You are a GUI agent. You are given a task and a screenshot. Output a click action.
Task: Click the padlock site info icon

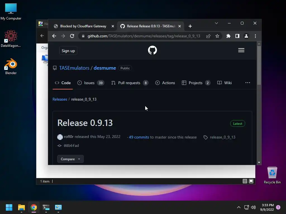(83, 36)
